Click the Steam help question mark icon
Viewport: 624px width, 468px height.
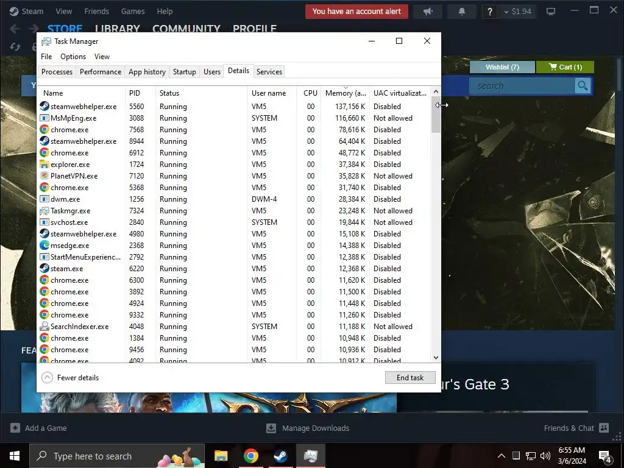click(490, 12)
